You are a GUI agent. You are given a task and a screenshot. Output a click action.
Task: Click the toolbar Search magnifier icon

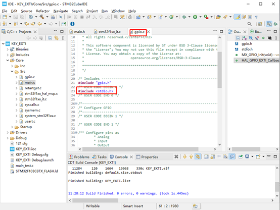coord(250,24)
